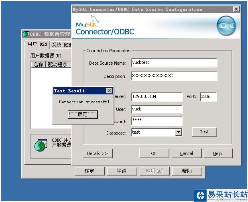Close the MySQL Connector/ODBC configuration window
The width and height of the screenshot is (248, 202).
[x=236, y=9]
